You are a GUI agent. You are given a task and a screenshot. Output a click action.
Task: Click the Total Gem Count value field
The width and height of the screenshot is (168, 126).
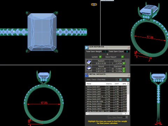click(x=127, y=51)
